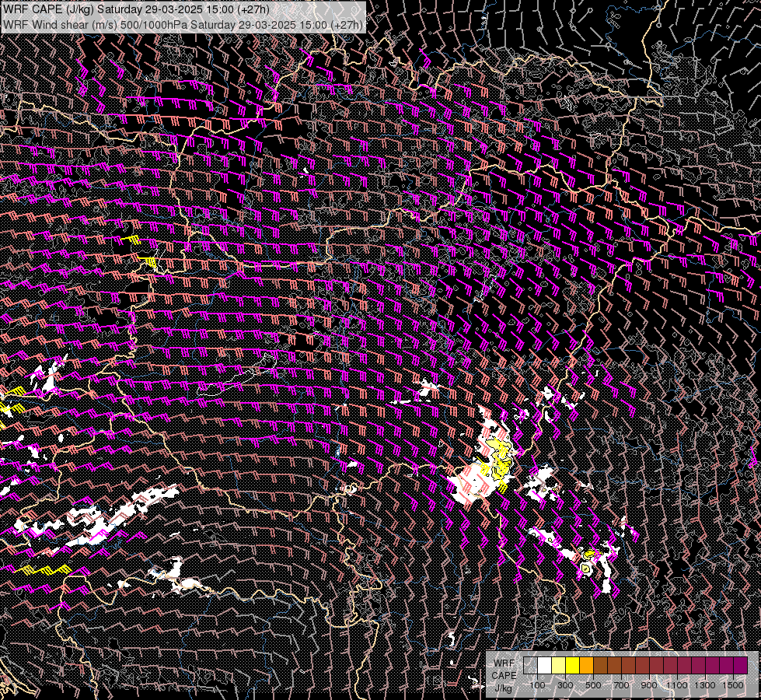Click the WRF label in the legend

coord(504,663)
